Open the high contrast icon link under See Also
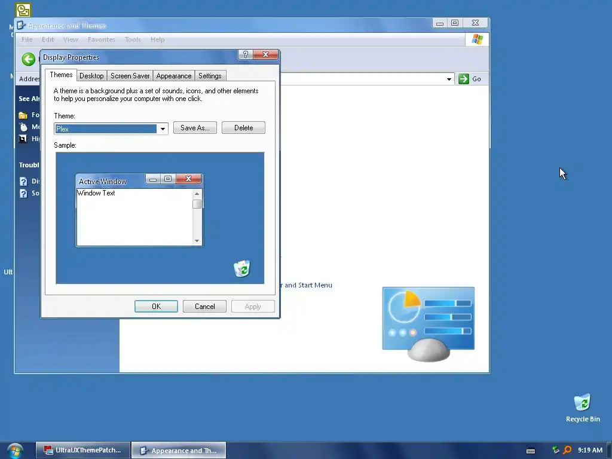The height and width of the screenshot is (459, 612). [x=23, y=139]
